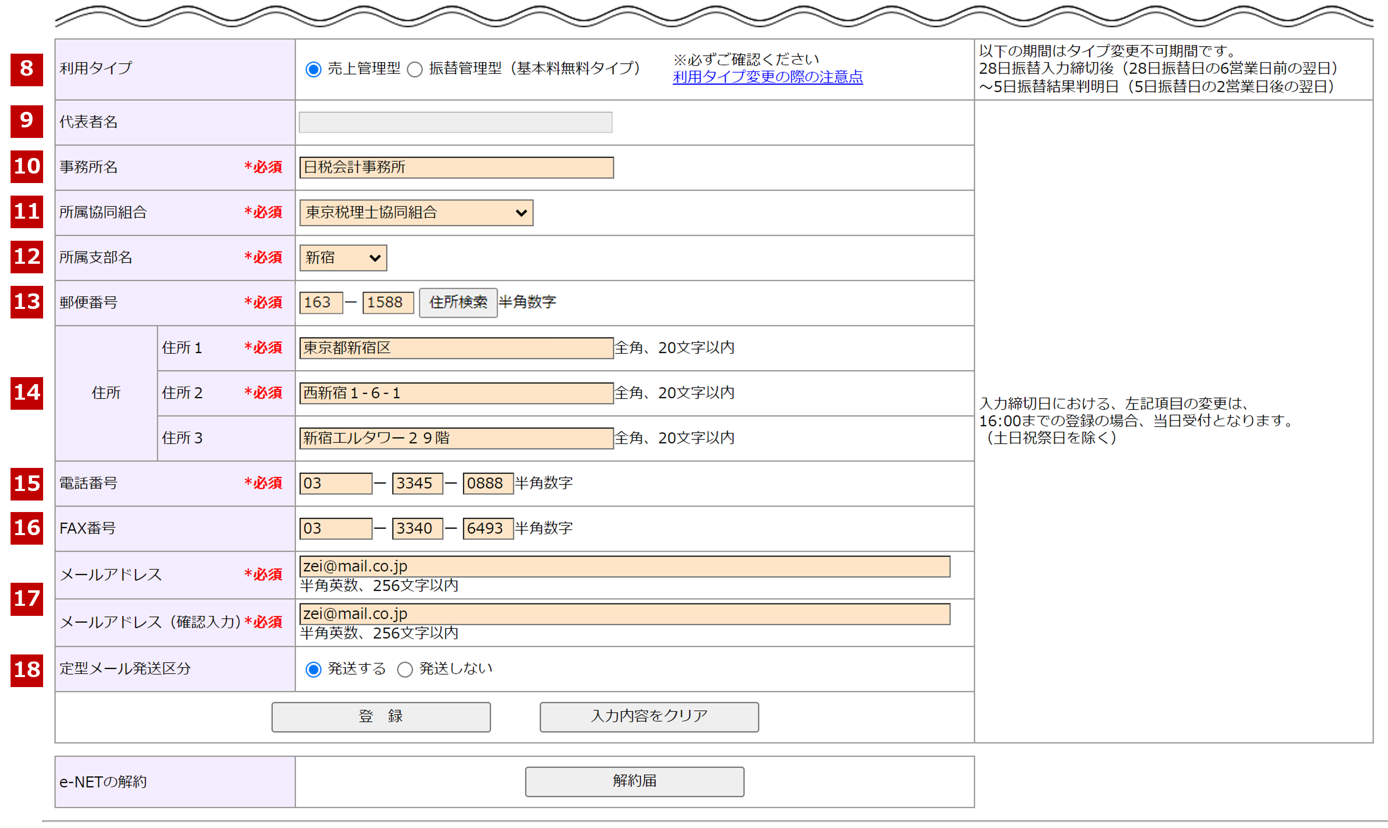Click the メールアドレス confirmation input field
The image size is (1388, 828).
pos(624,614)
